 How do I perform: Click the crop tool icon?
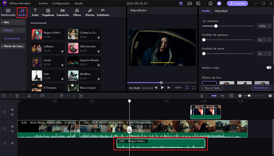(49, 96)
